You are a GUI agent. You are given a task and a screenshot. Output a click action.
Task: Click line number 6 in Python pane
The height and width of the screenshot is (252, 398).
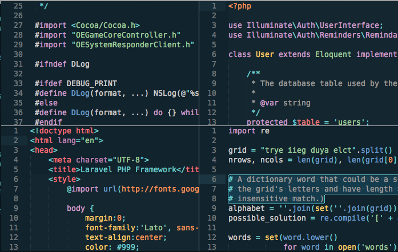pos(214,180)
